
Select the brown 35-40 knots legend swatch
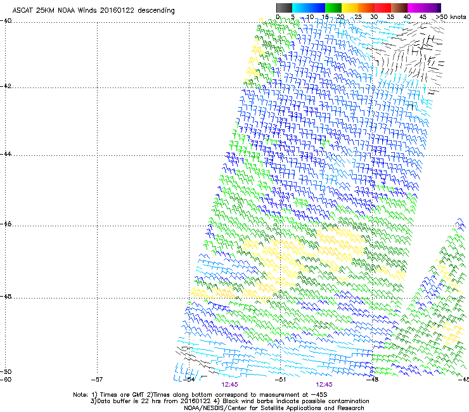click(x=399, y=8)
